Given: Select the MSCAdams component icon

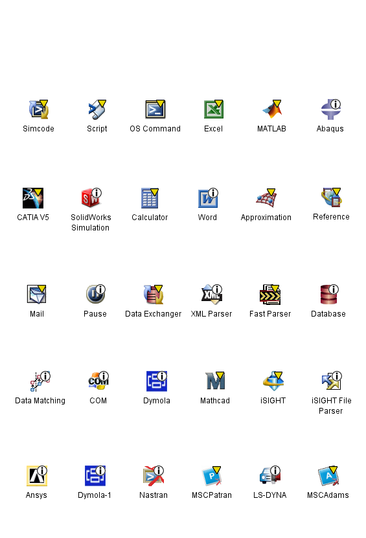Looking at the screenshot, I should click(x=328, y=476).
